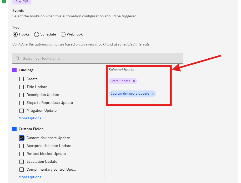Select the Hooks radio button
This screenshot has width=241, height=183.
[x=15, y=34]
